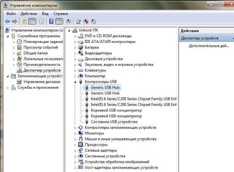Click the disable device toolbar icon

(93, 22)
